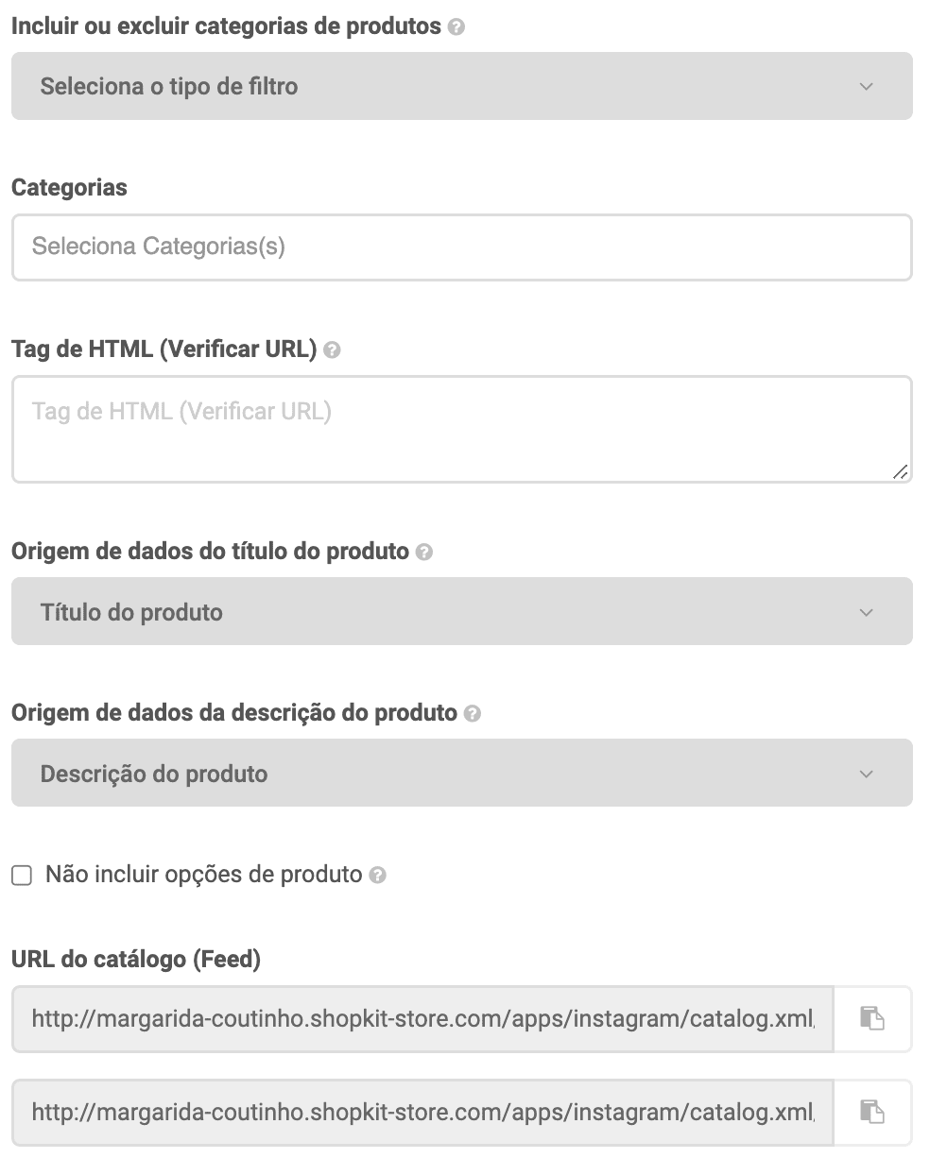Select the first catalog URL text field
Image resolution: width=930 pixels, height=1158 pixels.
coord(422,1019)
